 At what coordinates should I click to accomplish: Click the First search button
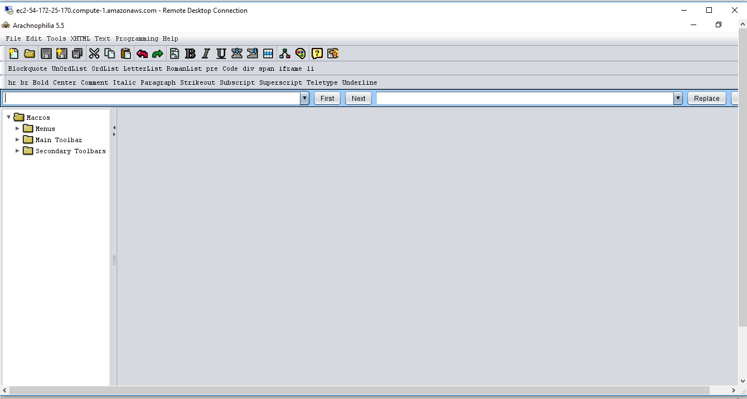tap(327, 99)
